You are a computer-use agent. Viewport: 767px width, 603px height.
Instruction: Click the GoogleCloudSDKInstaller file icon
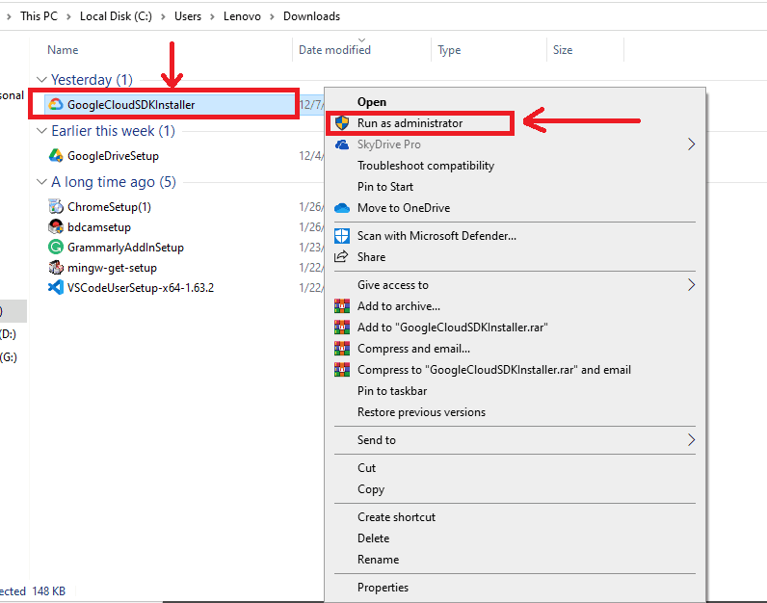[x=56, y=104]
